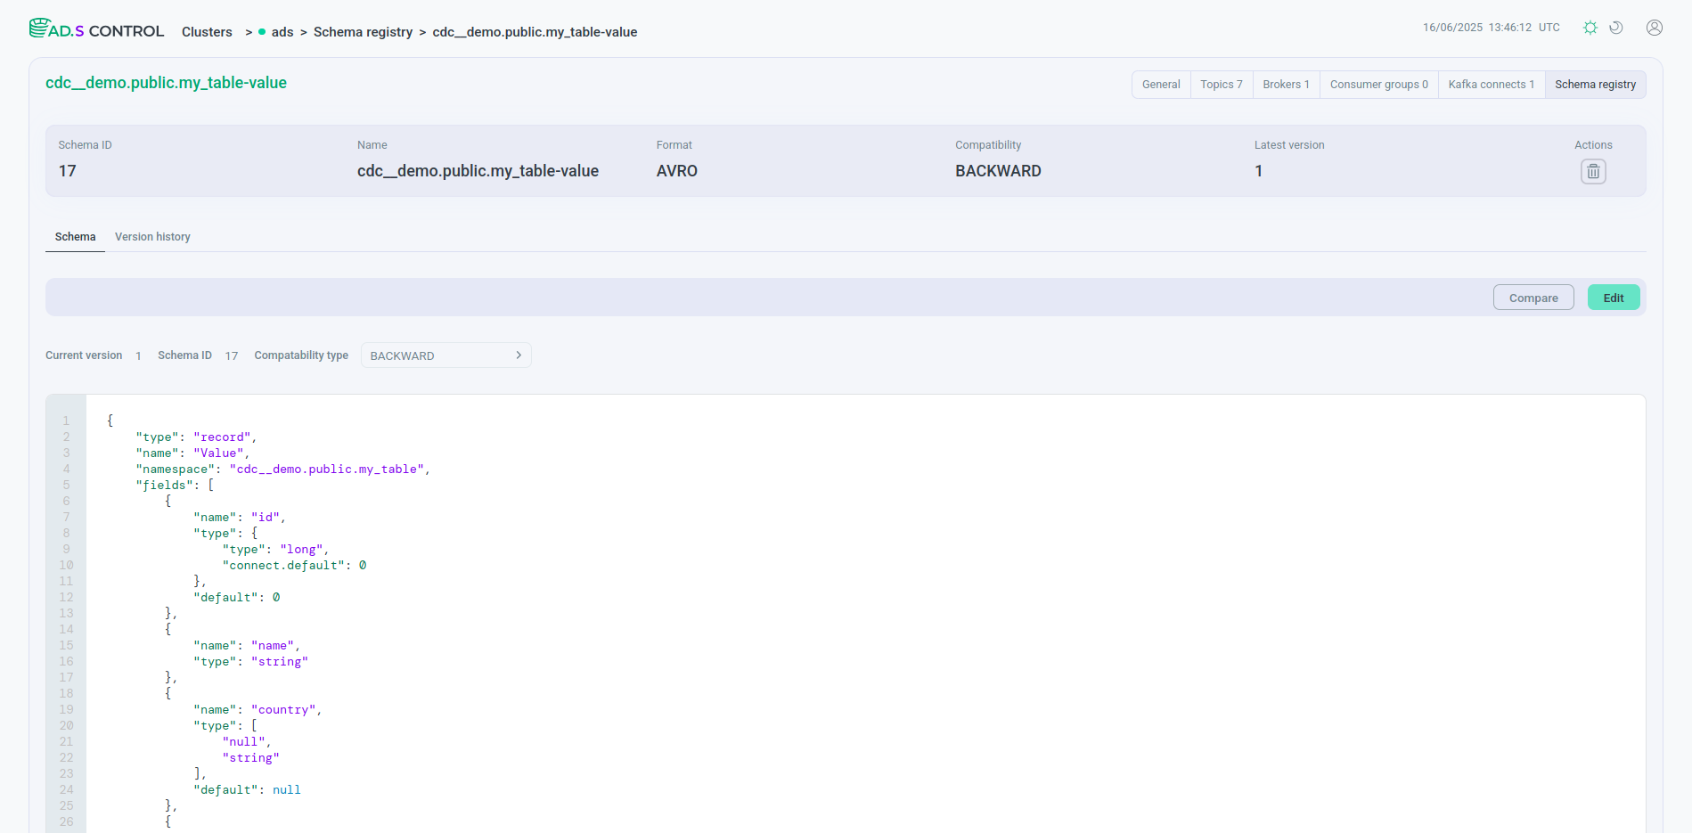
Task: Switch to the General tab
Action: click(1161, 85)
